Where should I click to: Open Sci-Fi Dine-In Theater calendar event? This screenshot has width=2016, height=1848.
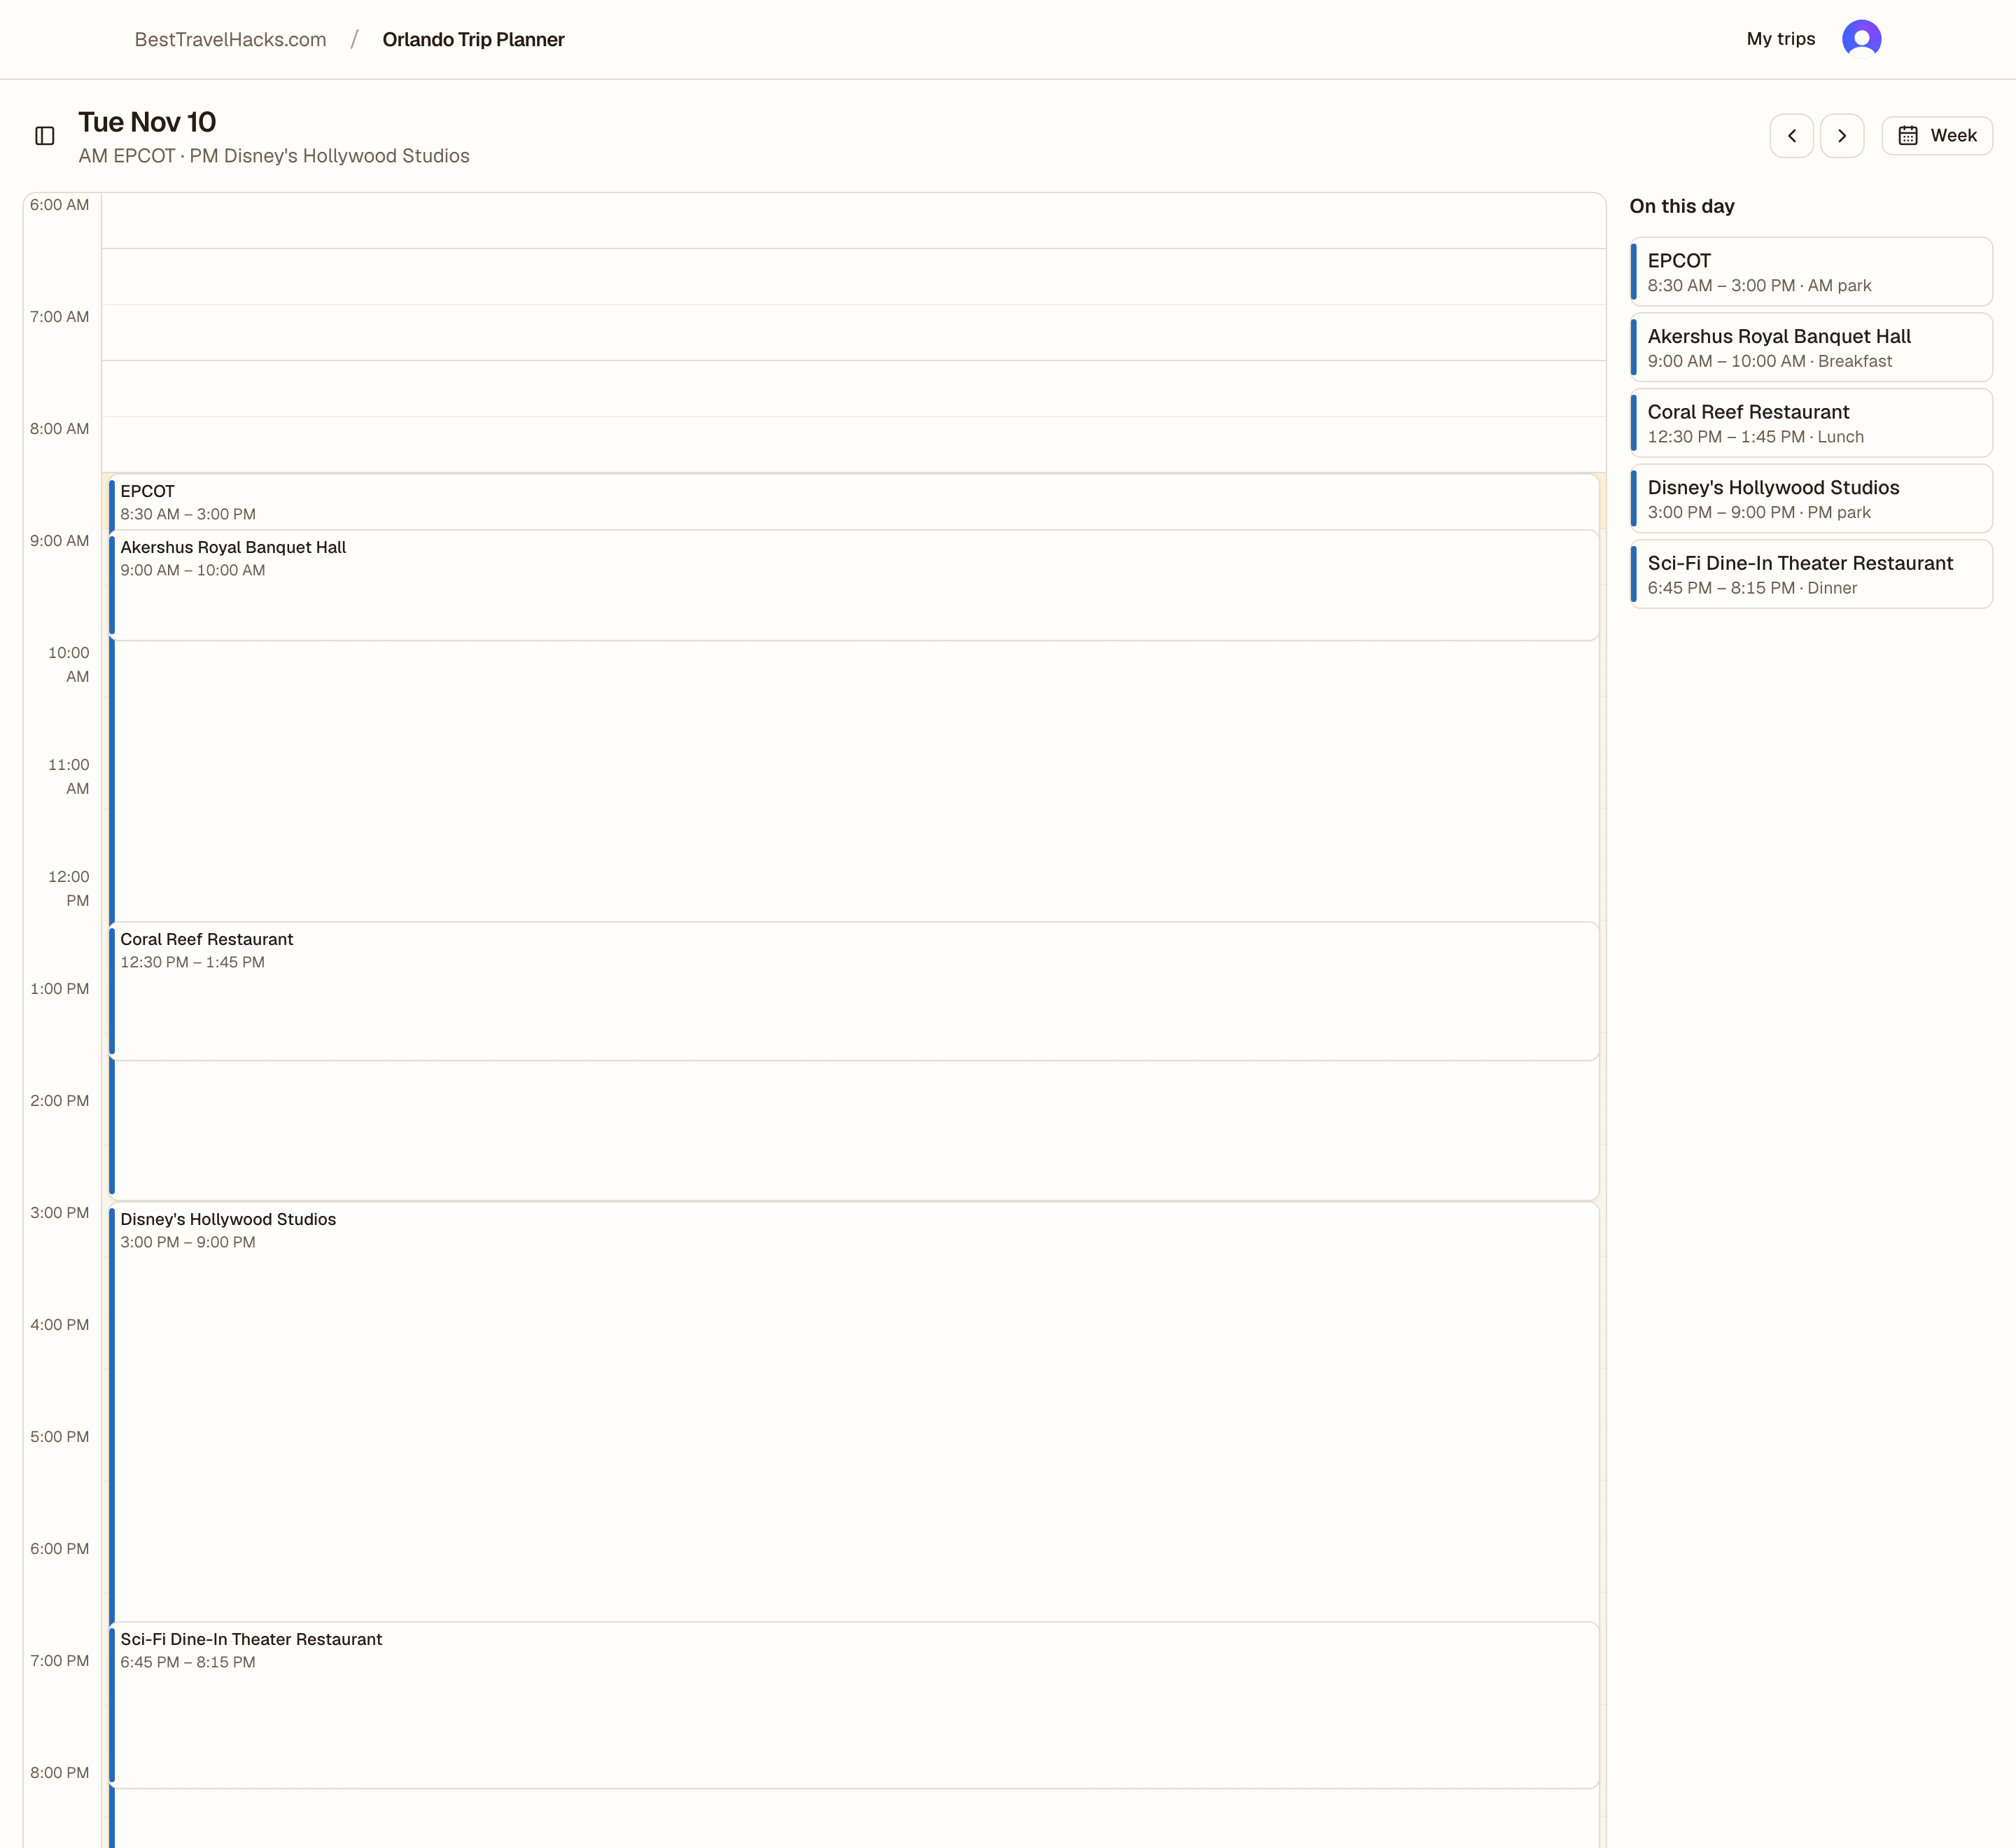point(853,1705)
